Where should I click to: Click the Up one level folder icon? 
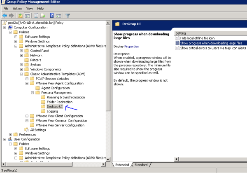point(20,16)
